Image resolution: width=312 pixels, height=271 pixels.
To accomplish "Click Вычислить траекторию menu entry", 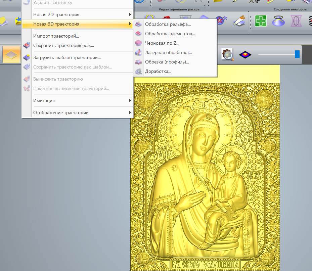I will click(x=77, y=79).
